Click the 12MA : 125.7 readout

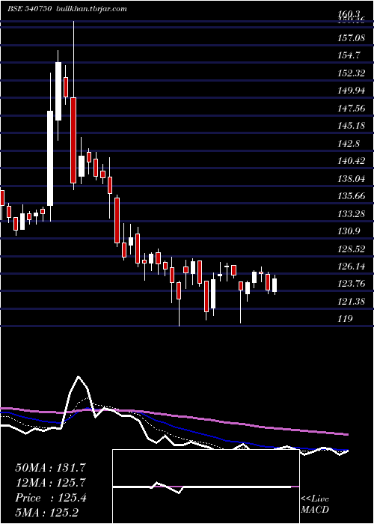(x=50, y=483)
